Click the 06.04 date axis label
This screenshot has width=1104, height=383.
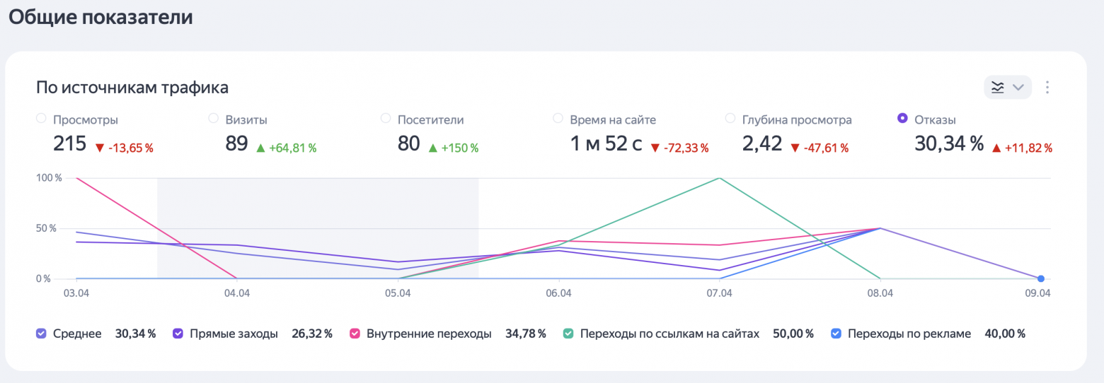click(558, 293)
